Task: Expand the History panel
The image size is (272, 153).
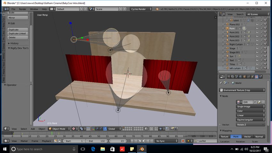Action: [9, 43]
